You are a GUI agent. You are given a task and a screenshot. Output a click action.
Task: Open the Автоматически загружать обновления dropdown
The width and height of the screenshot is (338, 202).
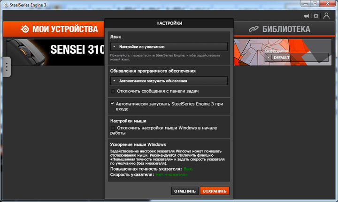tap(169, 81)
